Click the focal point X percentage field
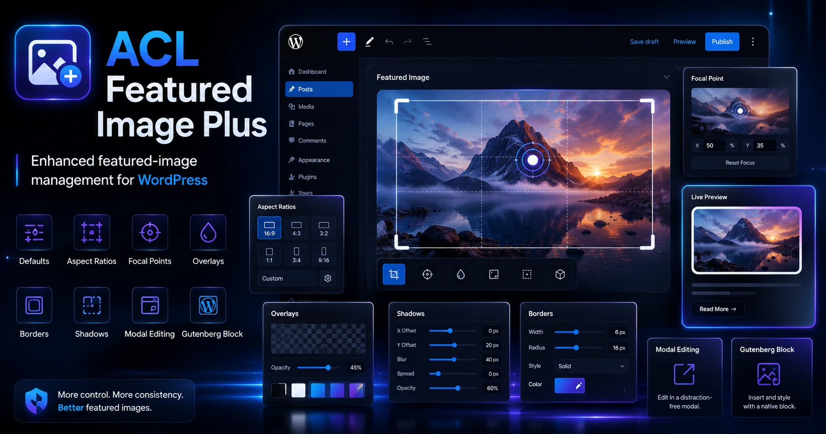This screenshot has width=826, height=434. [714, 146]
